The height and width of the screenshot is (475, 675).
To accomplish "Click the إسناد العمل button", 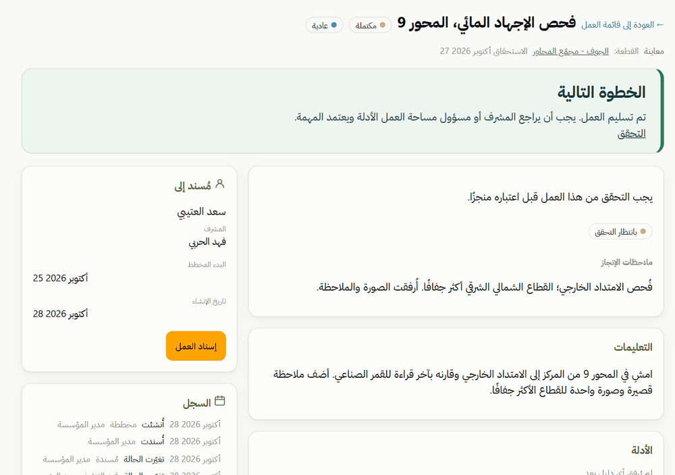I will point(196,346).
